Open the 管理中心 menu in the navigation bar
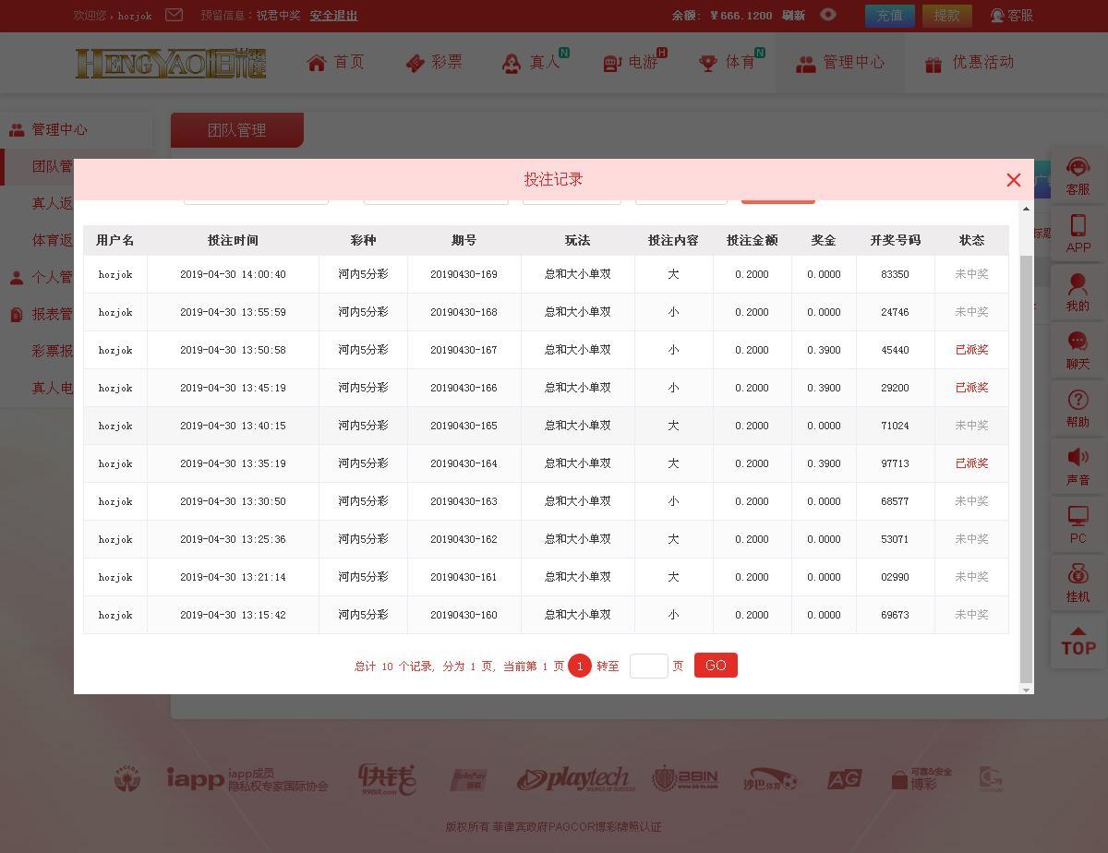This screenshot has width=1108, height=853. [840, 63]
